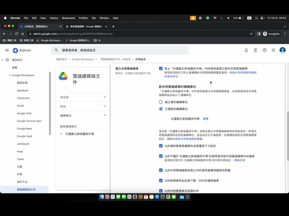Collapse the Google Workspace sidebar group arrow
This screenshot has width=289, height=216.
click(10, 75)
